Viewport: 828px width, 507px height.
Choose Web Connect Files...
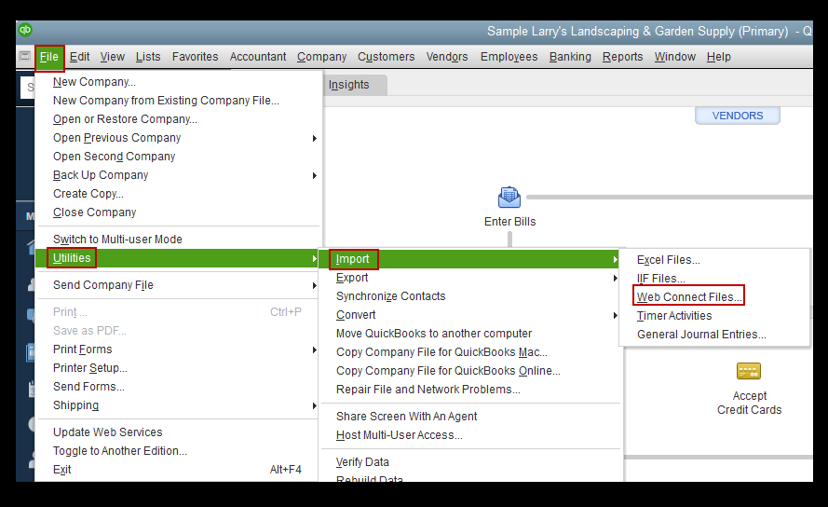pyautogui.click(x=715, y=297)
